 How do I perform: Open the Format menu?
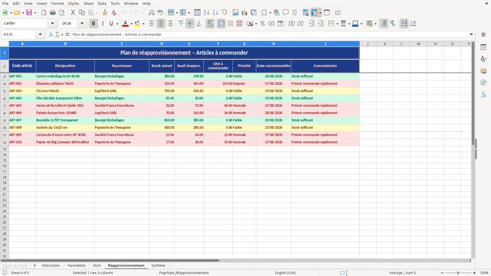coord(57,3)
